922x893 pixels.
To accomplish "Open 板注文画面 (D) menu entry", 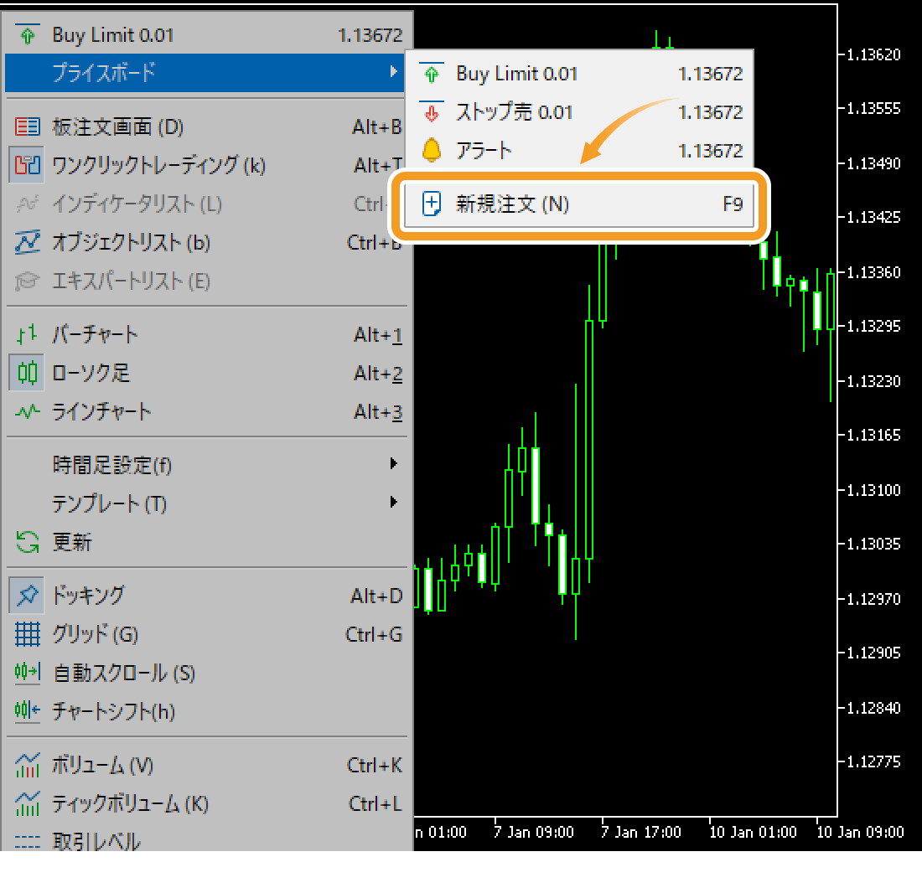I will click(206, 126).
